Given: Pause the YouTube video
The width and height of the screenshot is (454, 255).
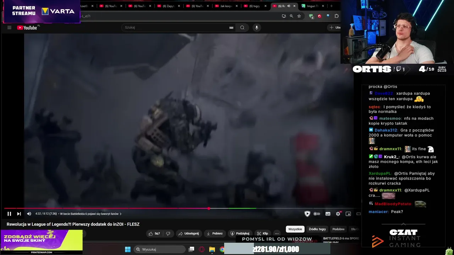Looking at the screenshot, I should (9, 214).
